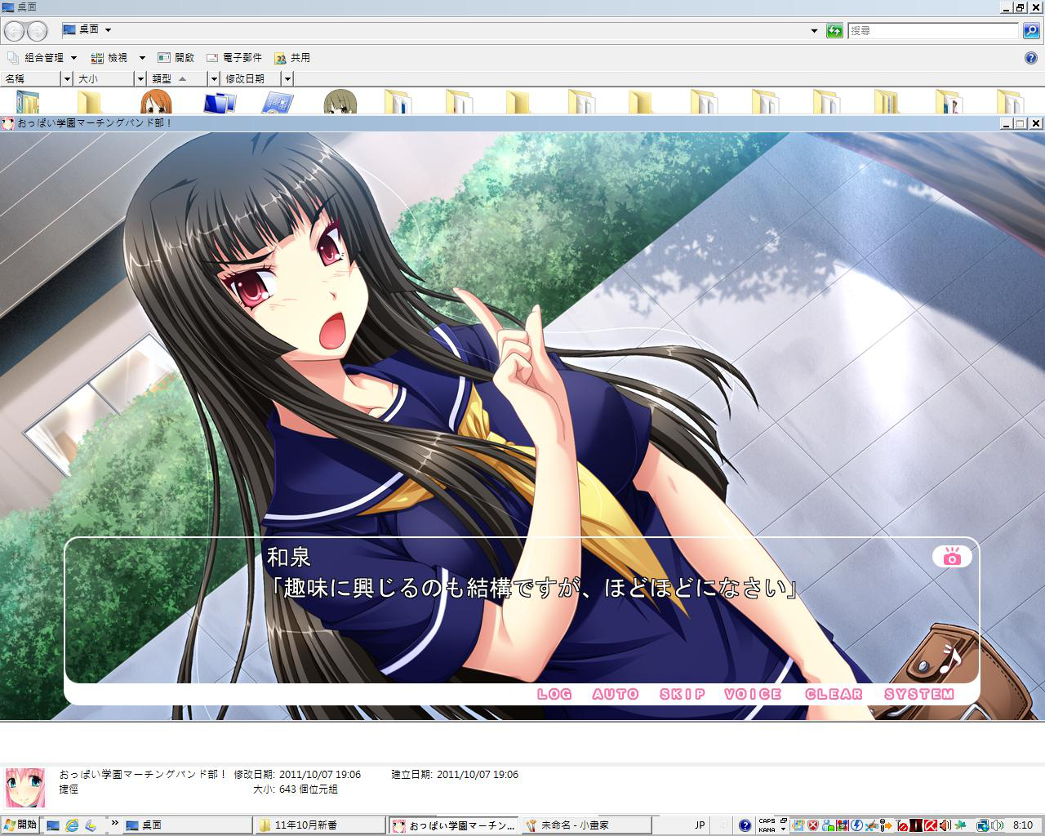Focus the 搜尋 search field
This screenshot has height=836, width=1045.
pos(932,31)
